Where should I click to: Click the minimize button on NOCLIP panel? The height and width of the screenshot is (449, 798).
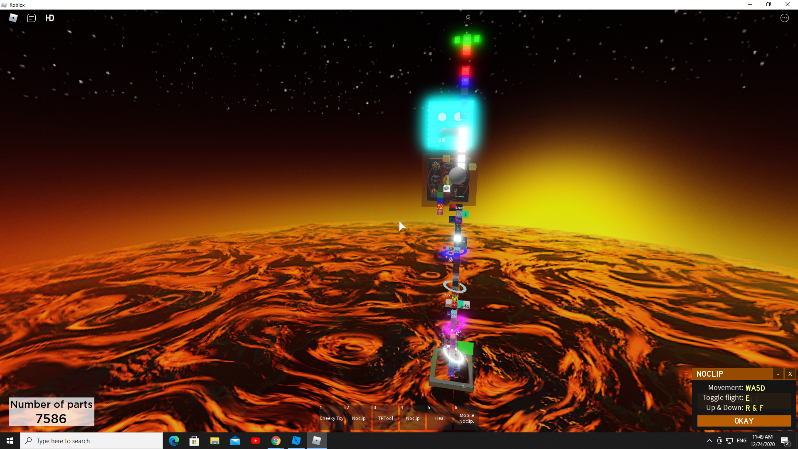[778, 373]
